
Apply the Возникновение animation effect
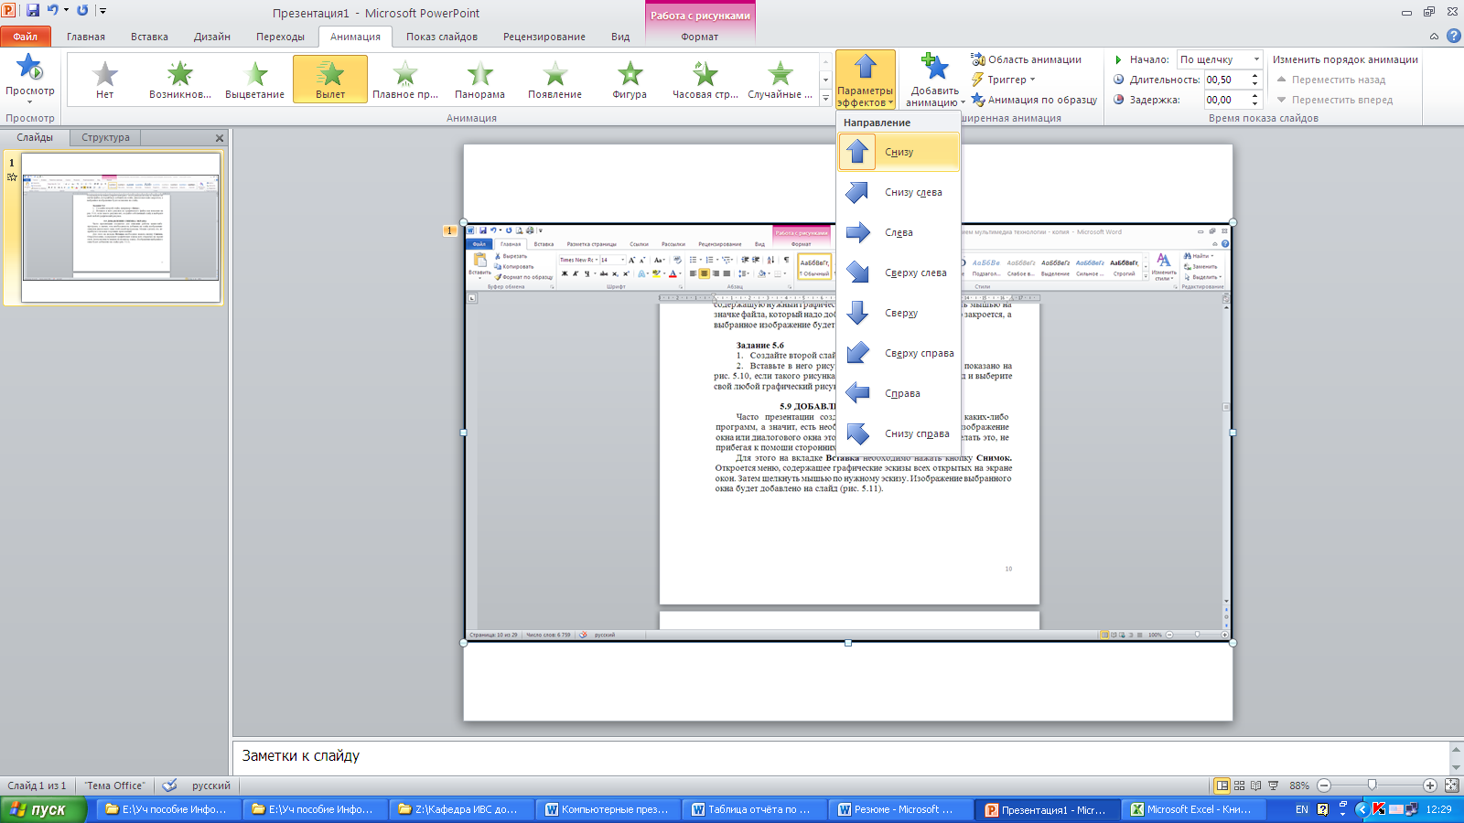180,79
